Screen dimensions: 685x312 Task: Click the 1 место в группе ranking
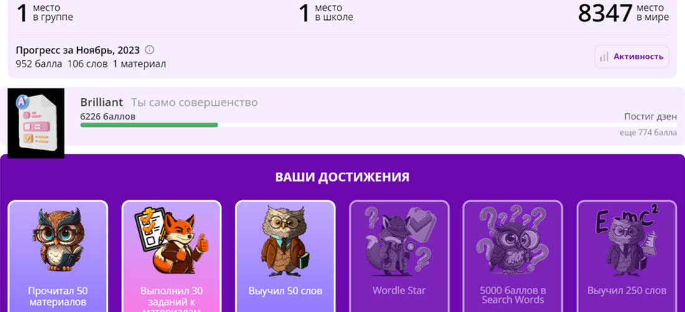[x=45, y=12]
